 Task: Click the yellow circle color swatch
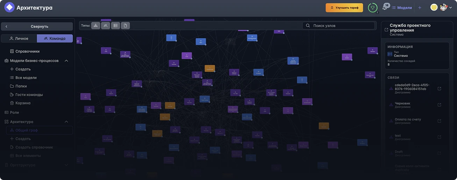(x=434, y=7)
